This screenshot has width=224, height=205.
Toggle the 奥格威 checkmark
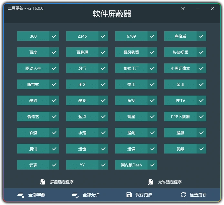(201, 36)
